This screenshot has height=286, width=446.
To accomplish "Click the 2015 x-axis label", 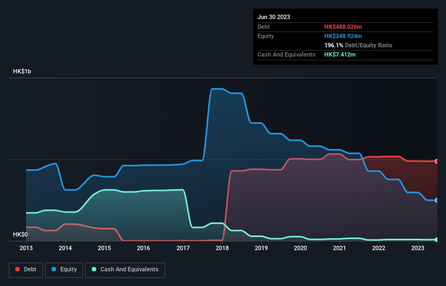I will pyautogui.click(x=104, y=248).
